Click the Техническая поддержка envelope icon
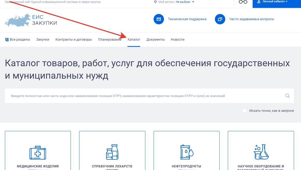The image size is (301, 170). 159,19
